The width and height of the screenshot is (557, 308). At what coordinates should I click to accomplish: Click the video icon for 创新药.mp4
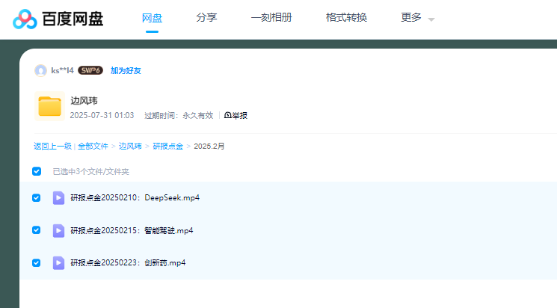pyautogui.click(x=58, y=263)
